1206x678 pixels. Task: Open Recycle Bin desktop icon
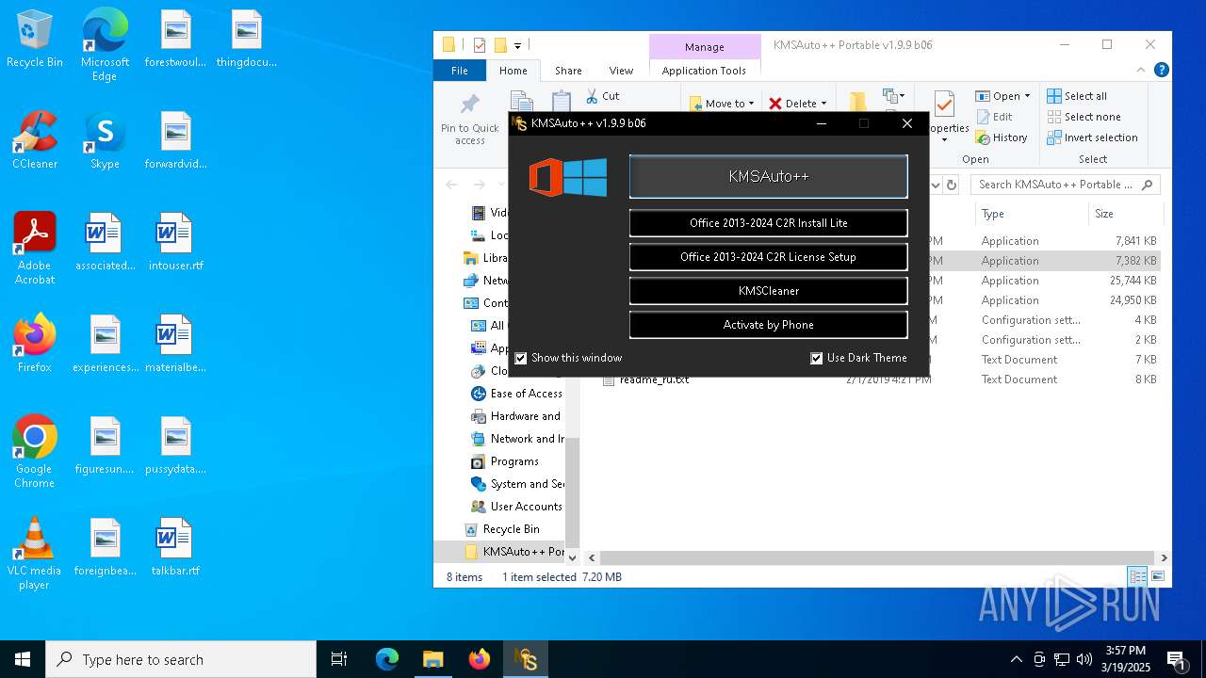(x=35, y=40)
